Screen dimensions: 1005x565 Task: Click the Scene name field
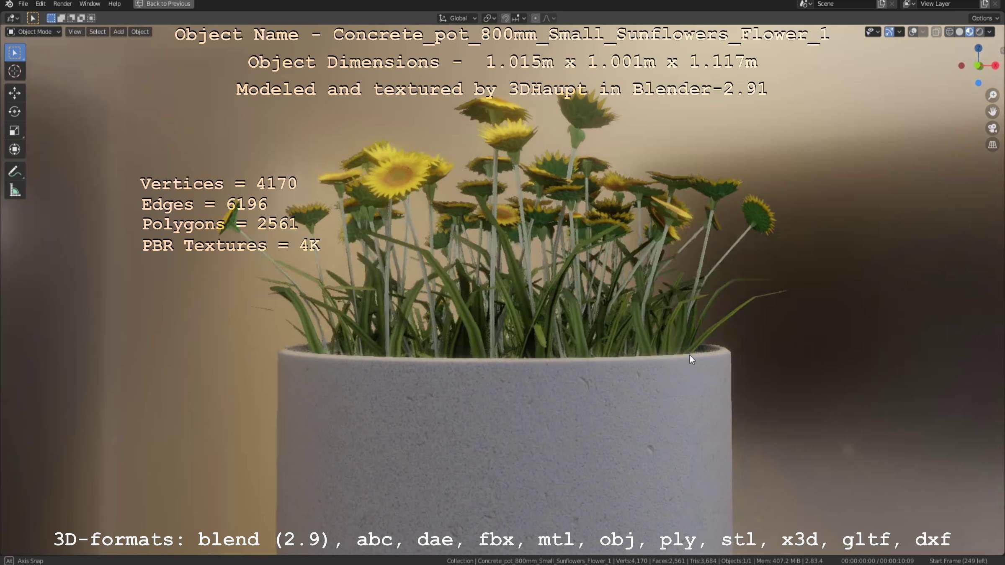click(x=845, y=4)
